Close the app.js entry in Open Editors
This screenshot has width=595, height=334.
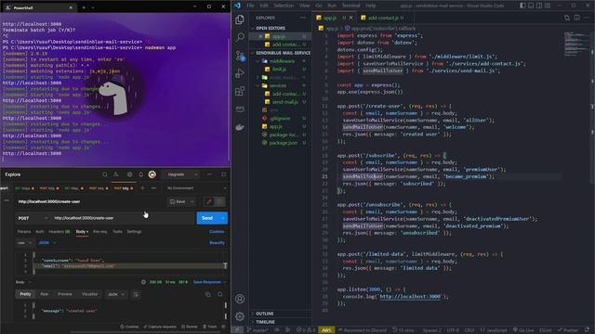click(x=260, y=36)
